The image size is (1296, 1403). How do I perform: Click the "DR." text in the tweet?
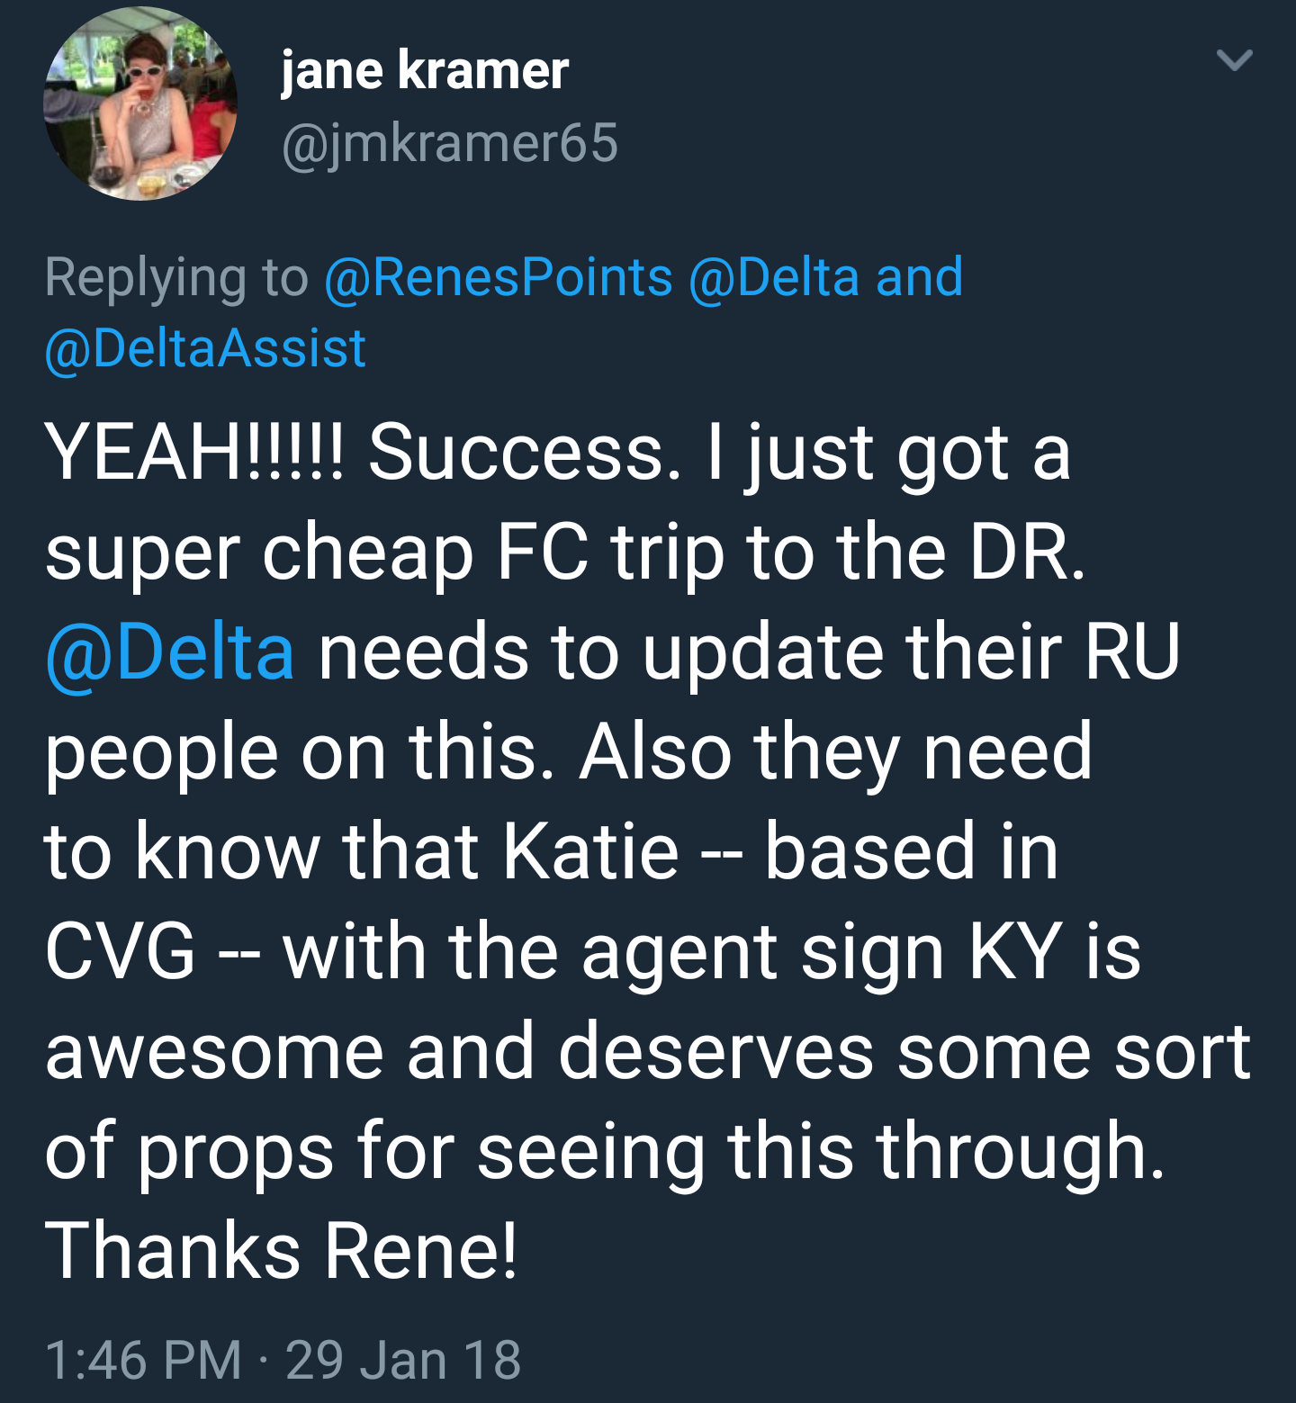[1027, 552]
